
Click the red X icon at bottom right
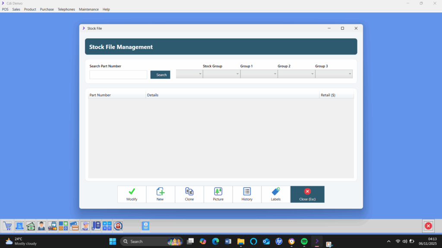click(428, 226)
